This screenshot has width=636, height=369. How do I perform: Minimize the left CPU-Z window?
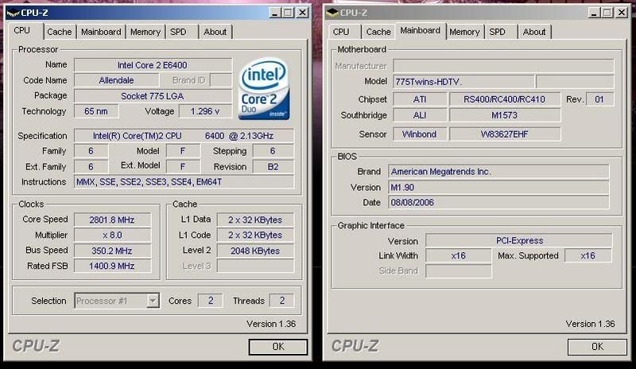(275, 13)
